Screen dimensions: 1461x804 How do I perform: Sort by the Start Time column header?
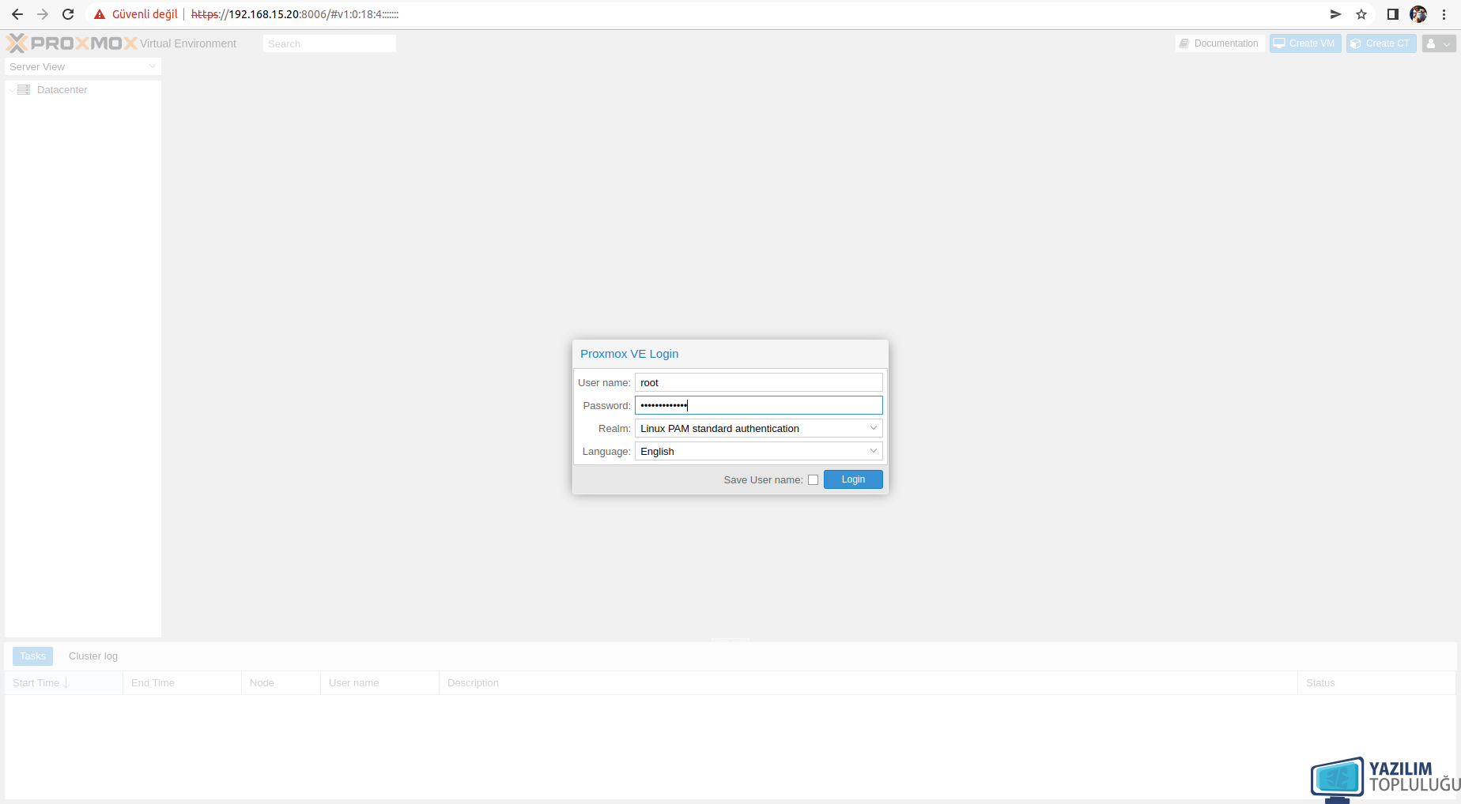pos(63,683)
